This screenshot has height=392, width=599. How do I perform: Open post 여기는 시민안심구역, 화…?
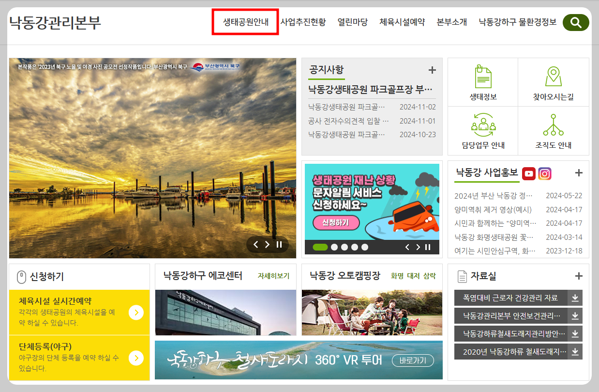[495, 251]
